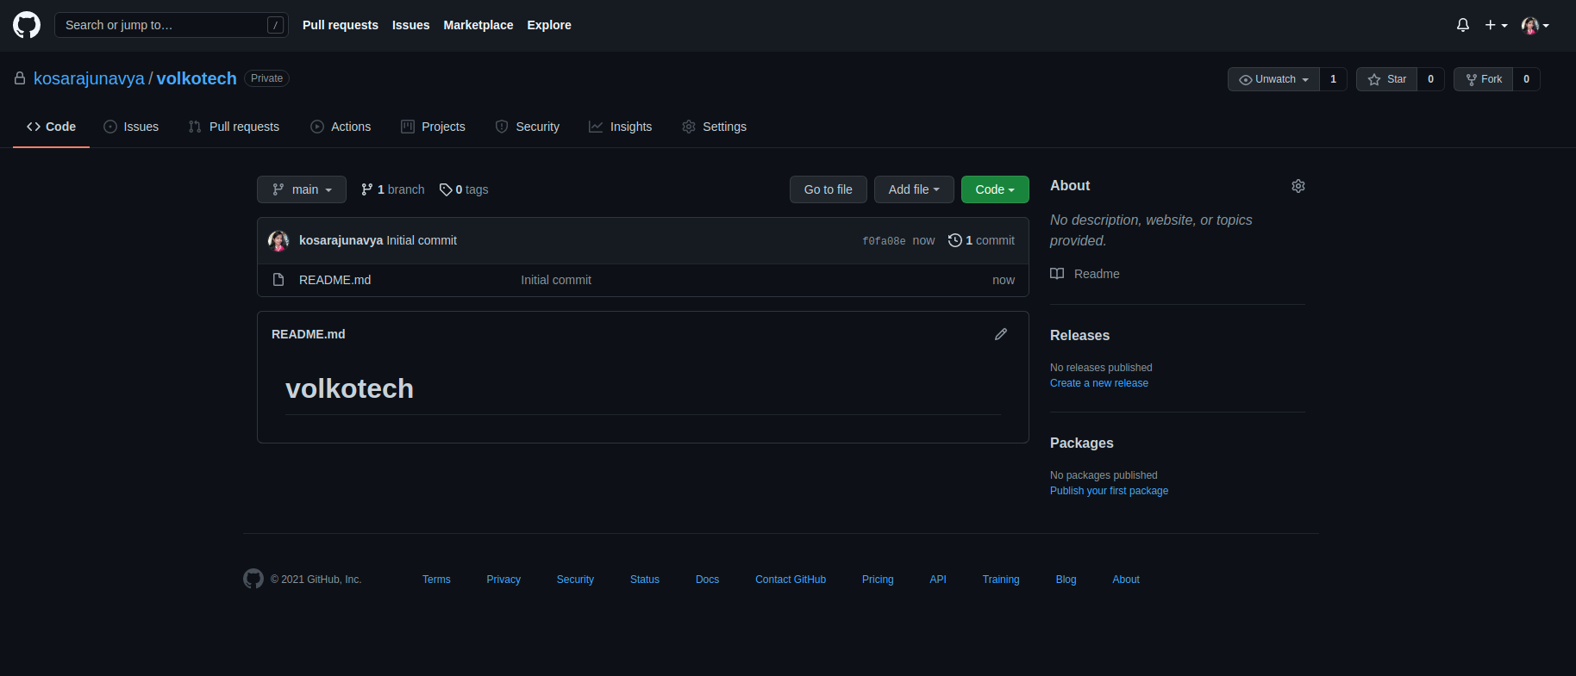
Task: Open the Releases heading link
Action: [1079, 336]
